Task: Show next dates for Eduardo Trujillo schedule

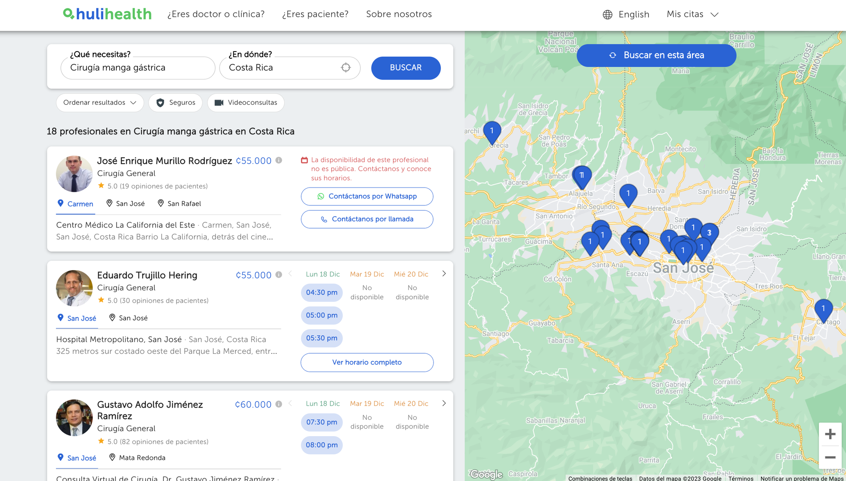Action: point(444,274)
